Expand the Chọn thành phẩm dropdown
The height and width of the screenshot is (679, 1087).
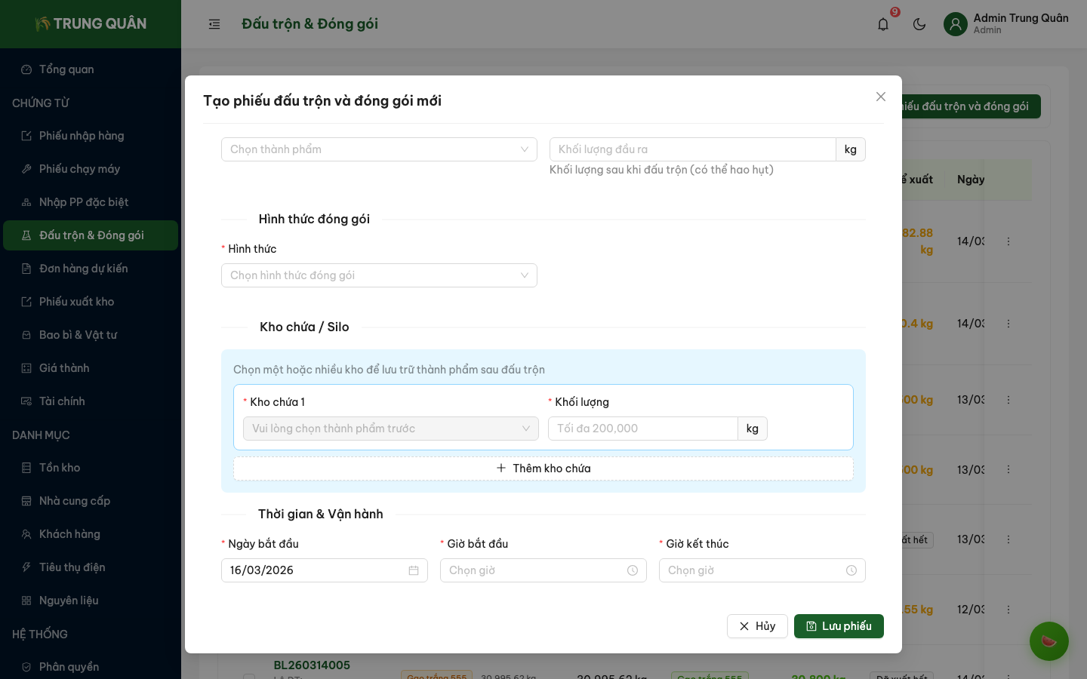pos(379,149)
